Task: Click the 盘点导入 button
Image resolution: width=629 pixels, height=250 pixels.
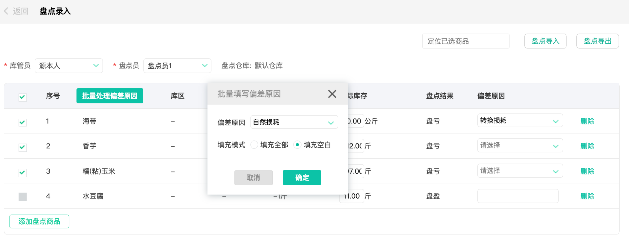Action: click(x=545, y=41)
